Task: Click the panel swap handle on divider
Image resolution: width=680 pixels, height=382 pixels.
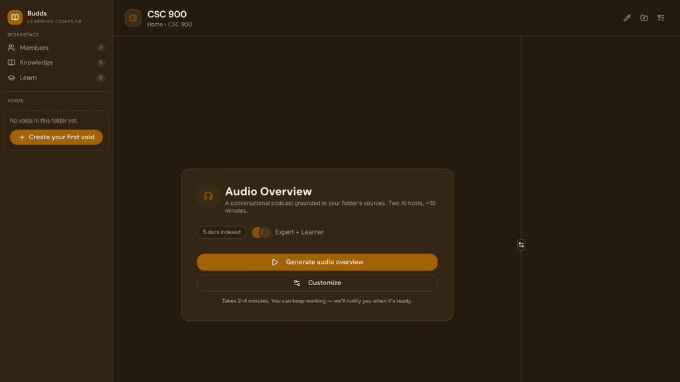Action: click(521, 245)
